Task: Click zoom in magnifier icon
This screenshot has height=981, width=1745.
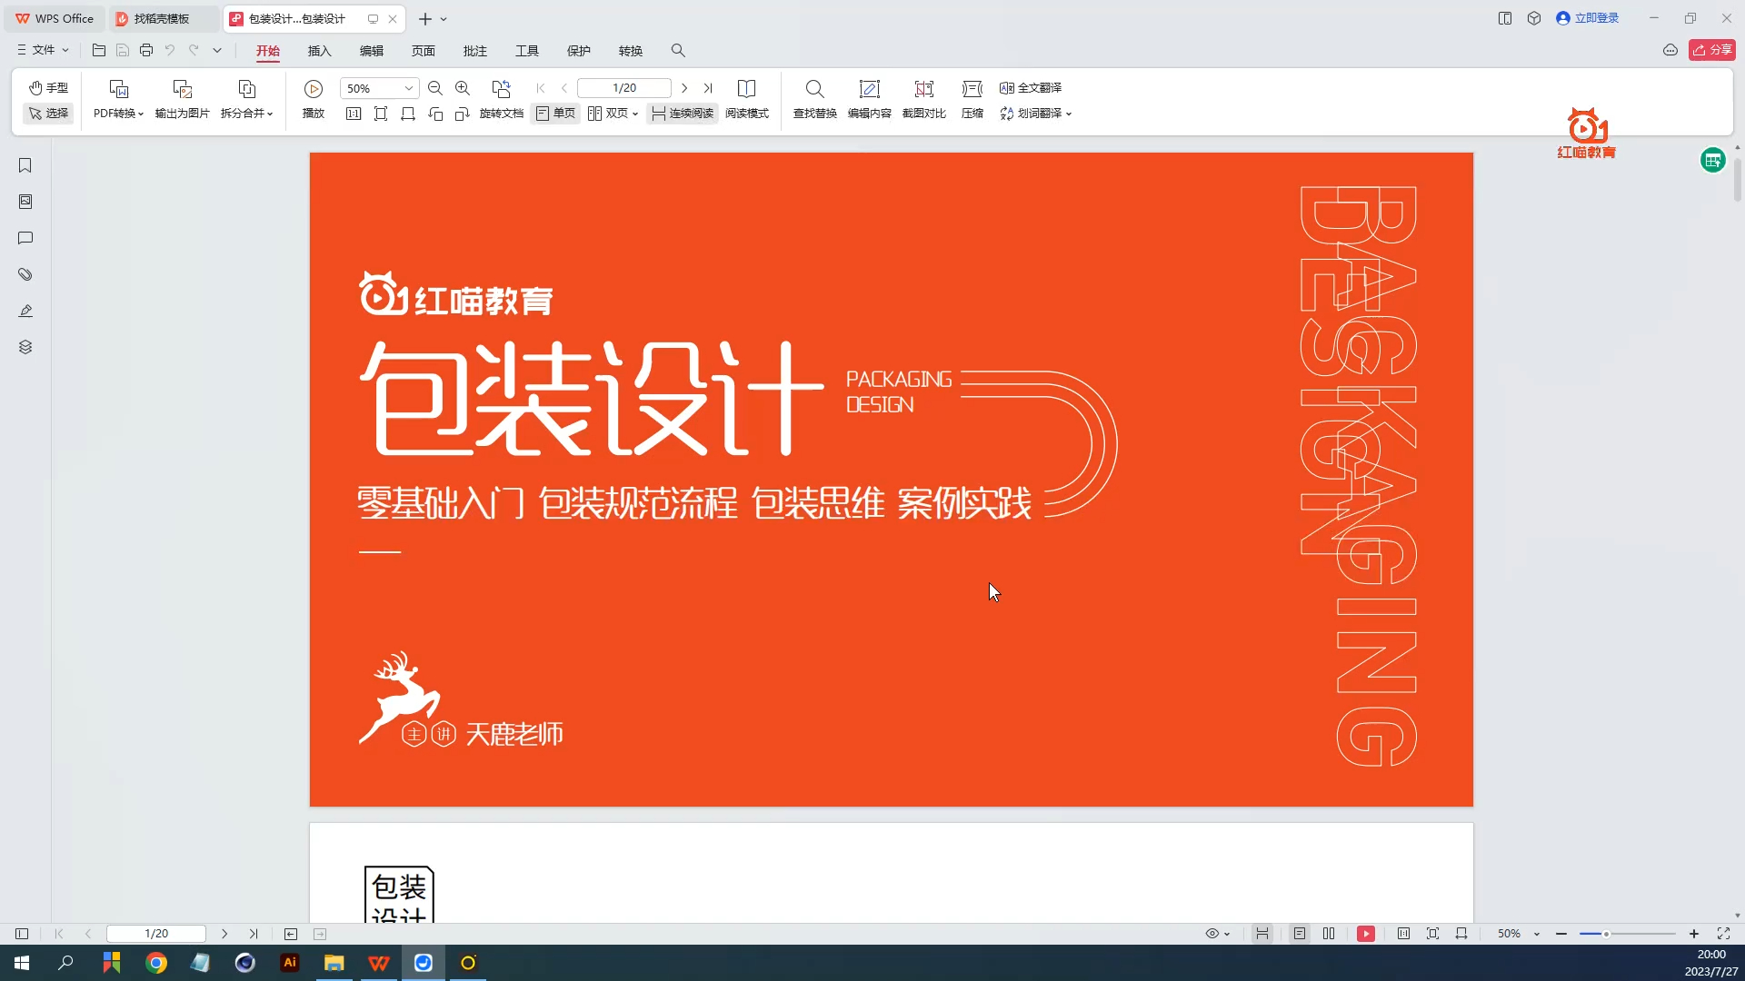Action: coord(463,88)
